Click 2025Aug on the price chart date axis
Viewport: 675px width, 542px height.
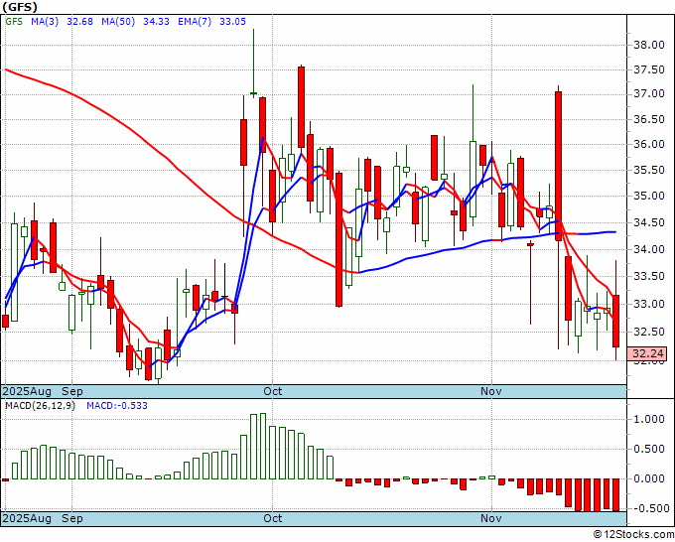27,391
